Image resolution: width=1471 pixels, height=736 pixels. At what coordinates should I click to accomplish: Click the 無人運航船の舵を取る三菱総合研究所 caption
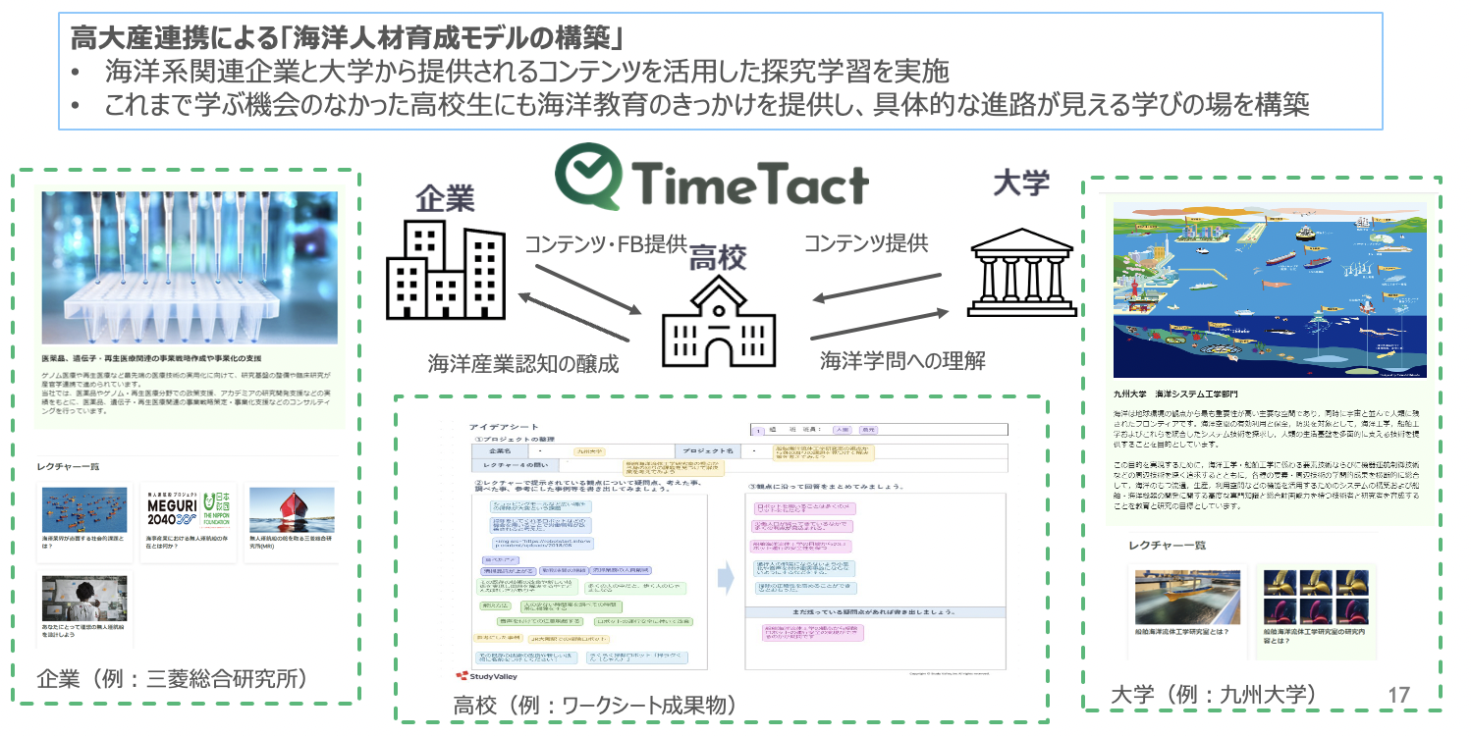pyautogui.click(x=292, y=545)
